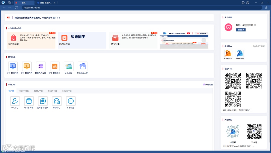Click the announcement text about 新版大白鹅数据大屏
Viewport: 271px width, 153px height.
(x=37, y=17)
